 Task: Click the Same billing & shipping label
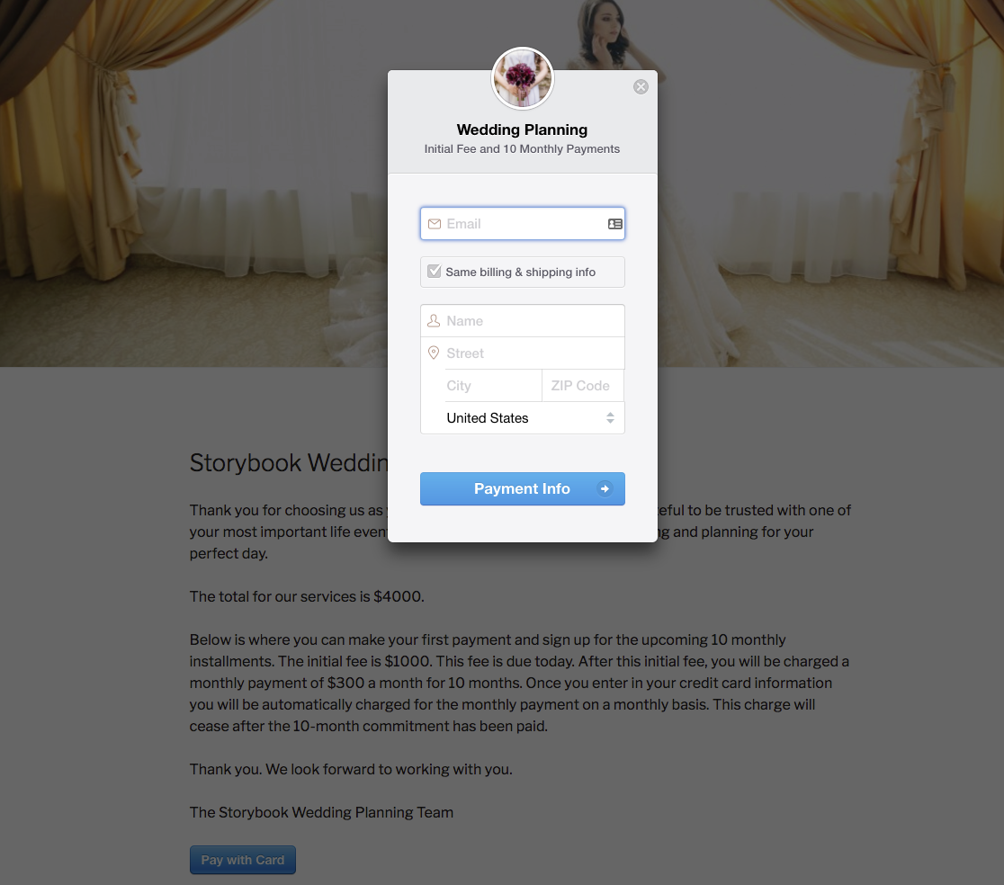[521, 272]
